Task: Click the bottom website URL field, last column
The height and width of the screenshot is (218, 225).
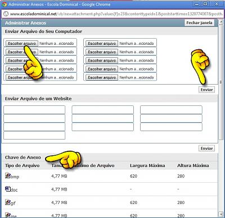Action: click(x=171, y=127)
